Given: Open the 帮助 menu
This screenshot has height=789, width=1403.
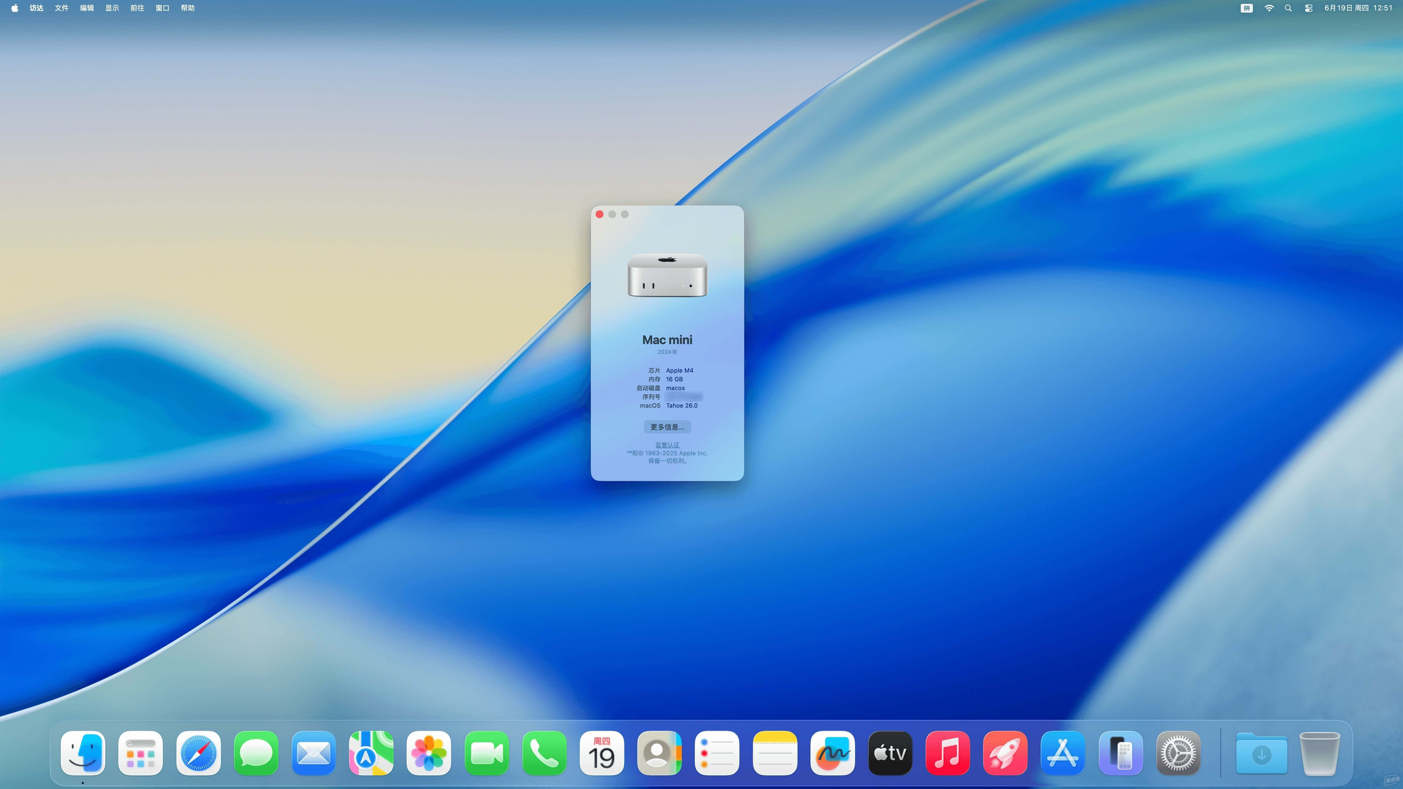Looking at the screenshot, I should 188,8.
